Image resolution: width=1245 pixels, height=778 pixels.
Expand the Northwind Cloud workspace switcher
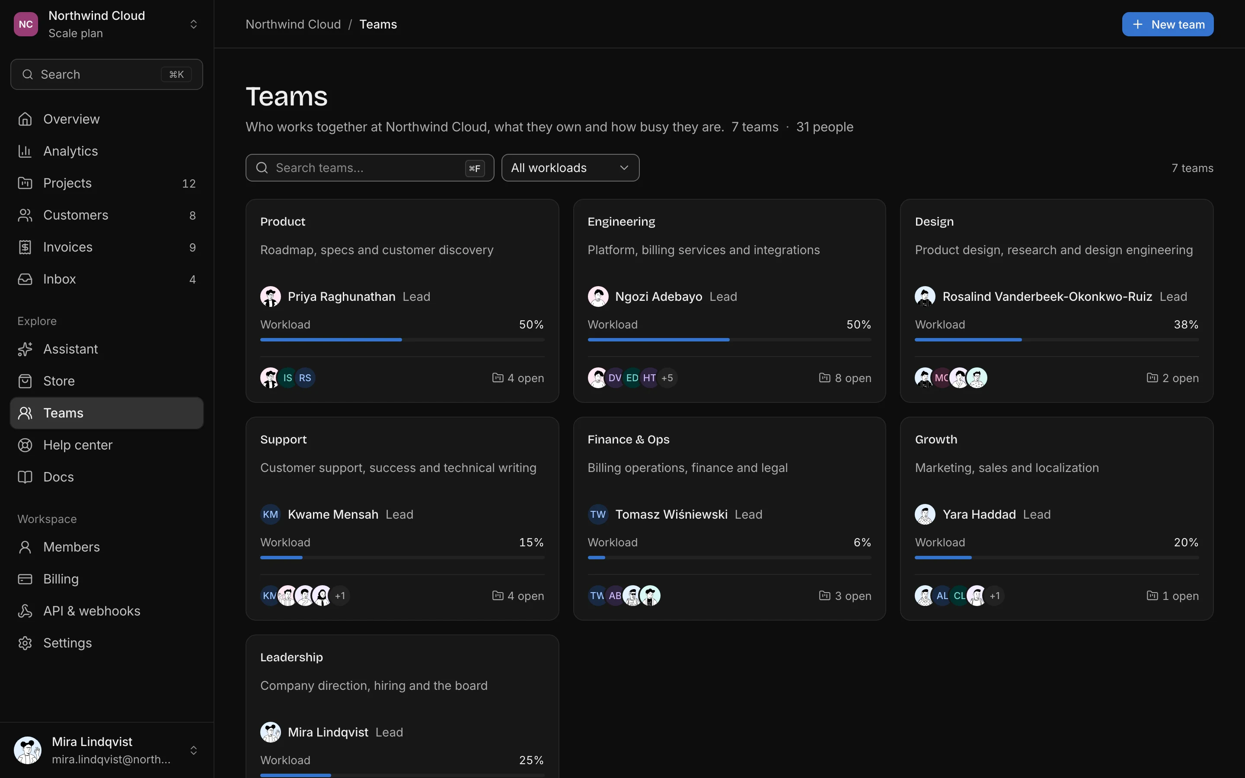[193, 24]
